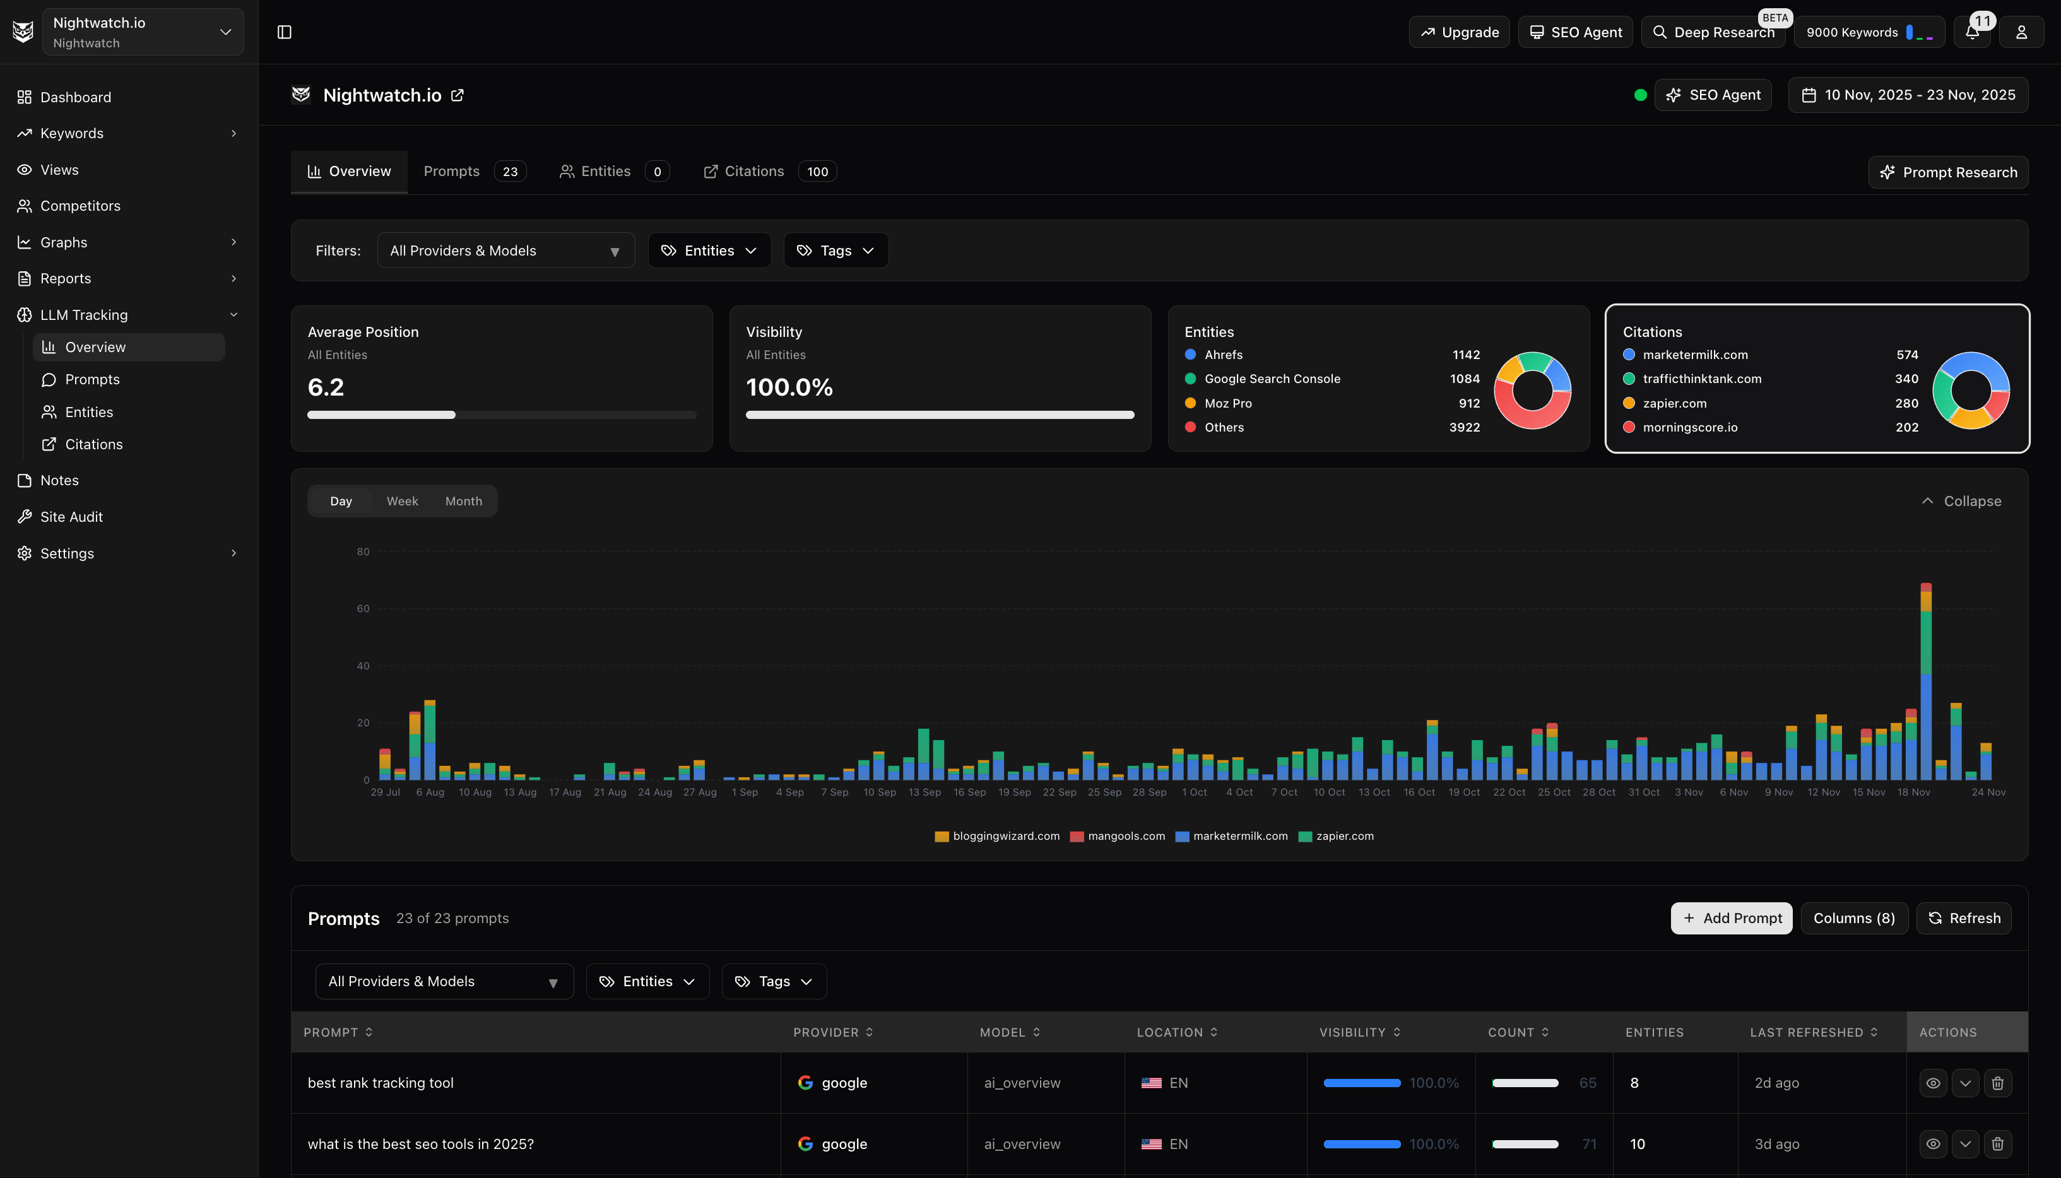
Task: Switch to the Overview tab
Action: point(349,172)
